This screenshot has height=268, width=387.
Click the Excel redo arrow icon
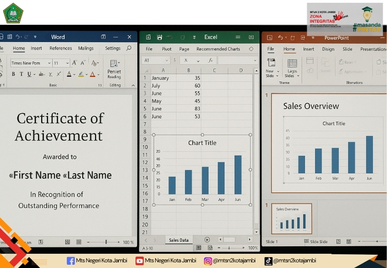(x=183, y=38)
